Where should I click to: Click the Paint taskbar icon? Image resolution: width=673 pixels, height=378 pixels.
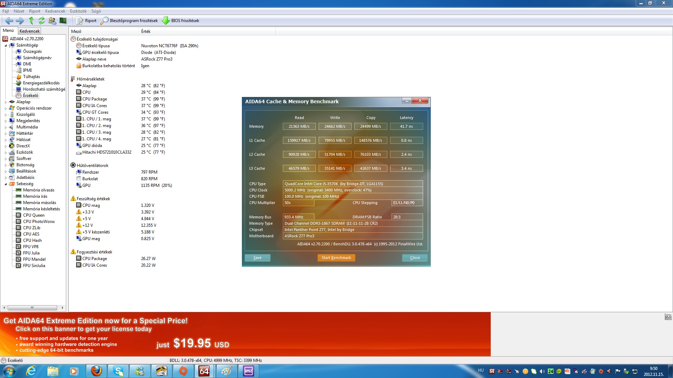[x=226, y=371]
